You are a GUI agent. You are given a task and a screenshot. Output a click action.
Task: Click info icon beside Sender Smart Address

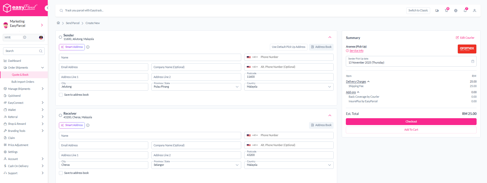[88, 47]
